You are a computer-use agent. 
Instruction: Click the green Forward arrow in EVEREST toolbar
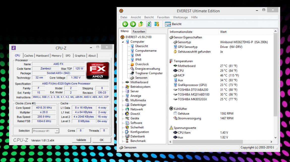pos(133,24)
